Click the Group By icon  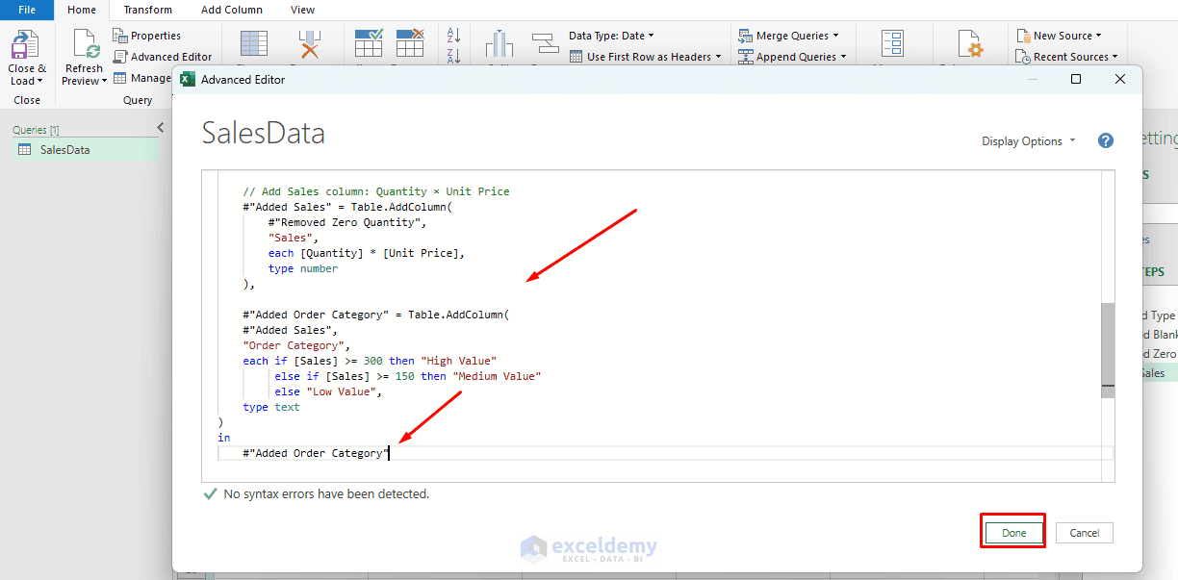coord(546,44)
